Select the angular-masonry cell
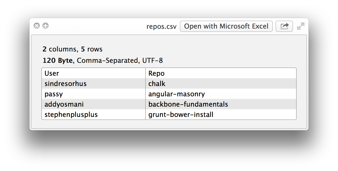This screenshot has width=338, height=171. point(176,94)
